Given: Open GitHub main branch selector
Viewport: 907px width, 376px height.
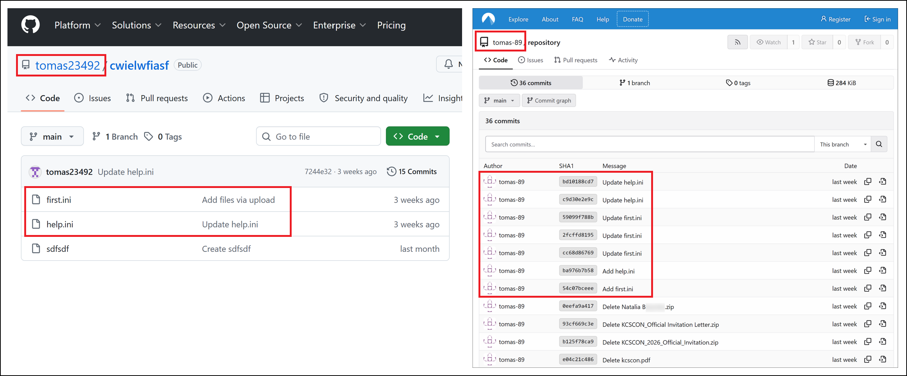Looking at the screenshot, I should (52, 137).
